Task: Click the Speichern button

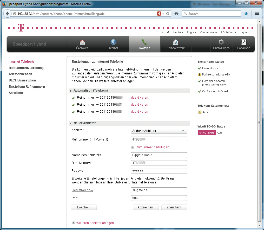Action: 174,207
